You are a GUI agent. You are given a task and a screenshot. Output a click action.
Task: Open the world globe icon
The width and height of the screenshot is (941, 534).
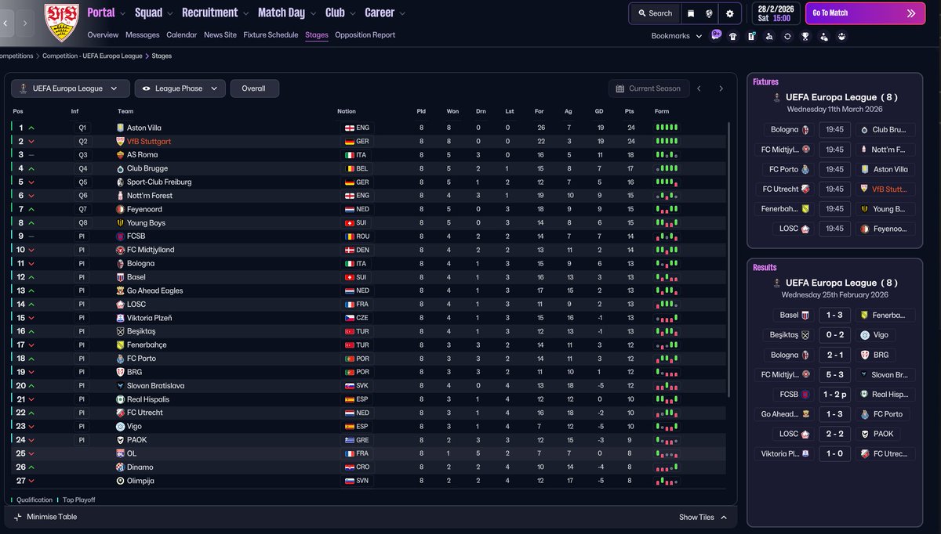(x=710, y=13)
